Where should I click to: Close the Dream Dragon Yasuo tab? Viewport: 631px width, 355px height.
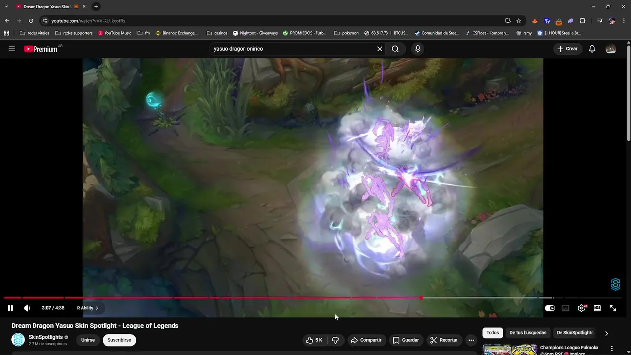coord(84,6)
